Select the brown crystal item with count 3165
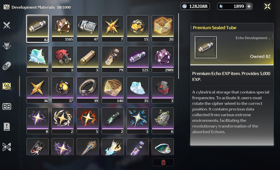280x170 pixels. (x=63, y=29)
